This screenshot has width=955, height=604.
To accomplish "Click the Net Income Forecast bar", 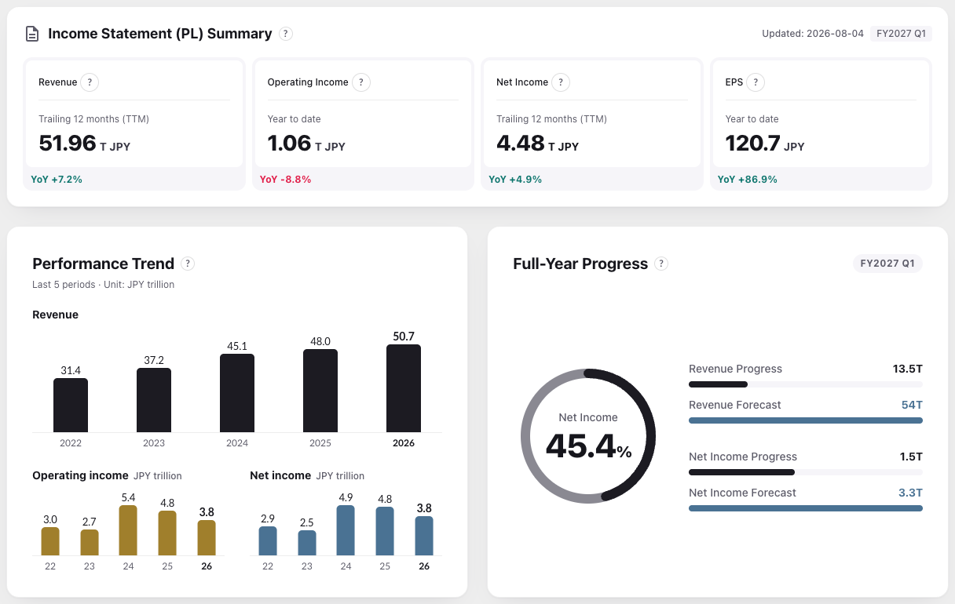I will click(805, 508).
